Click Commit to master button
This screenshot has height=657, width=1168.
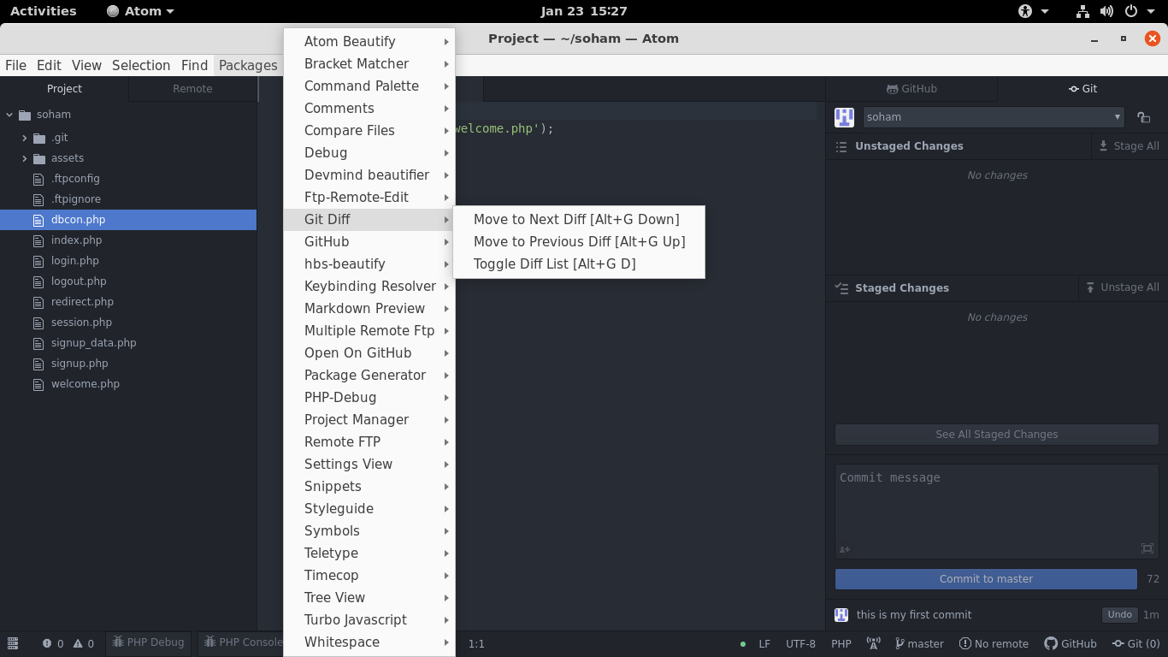click(986, 579)
